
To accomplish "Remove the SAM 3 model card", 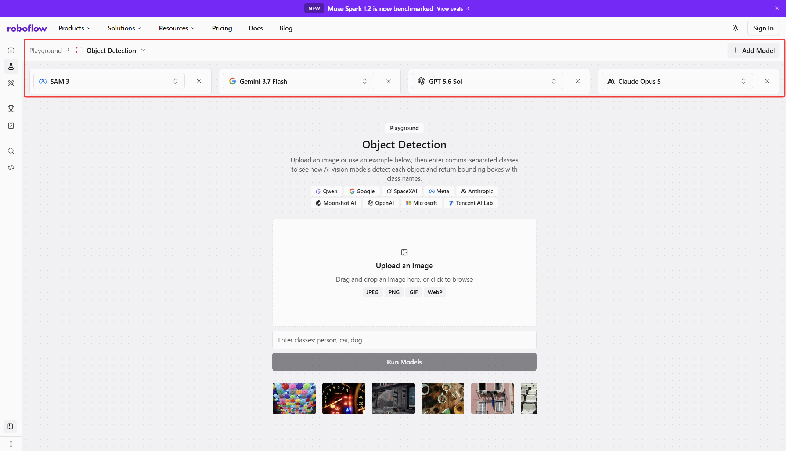I will coord(199,81).
